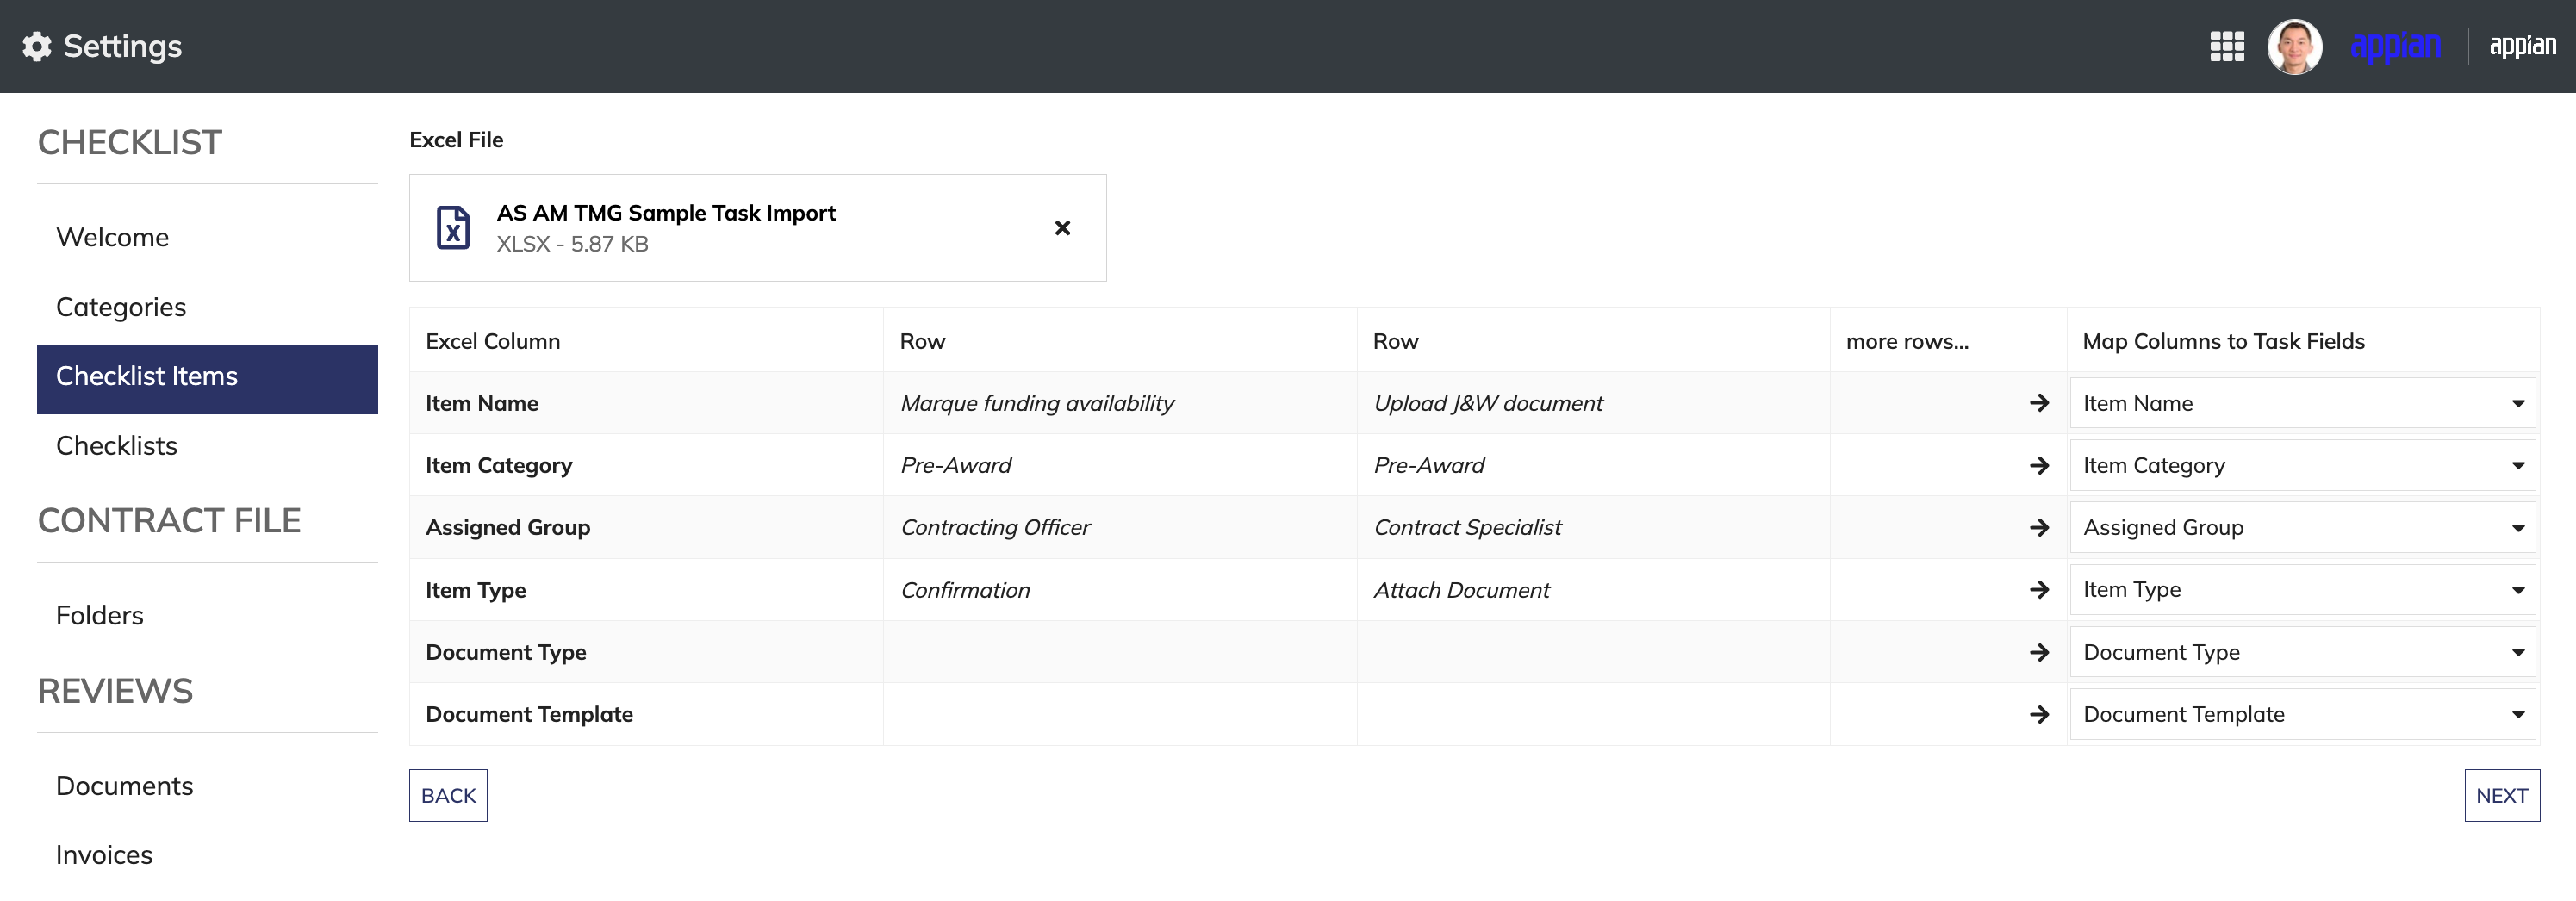Viewport: 2576px width, 901px height.
Task: Open the user profile avatar
Action: [2294, 46]
